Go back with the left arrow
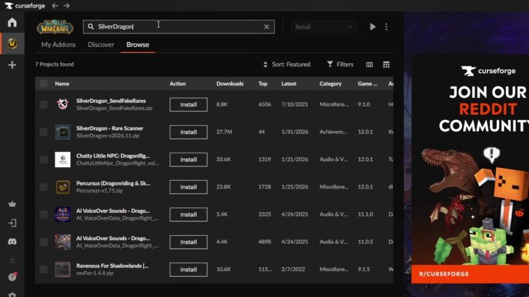The image size is (529, 297). [55, 6]
